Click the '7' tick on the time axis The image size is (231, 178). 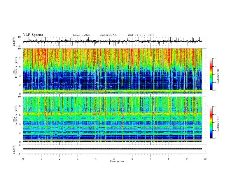coord(150,159)
